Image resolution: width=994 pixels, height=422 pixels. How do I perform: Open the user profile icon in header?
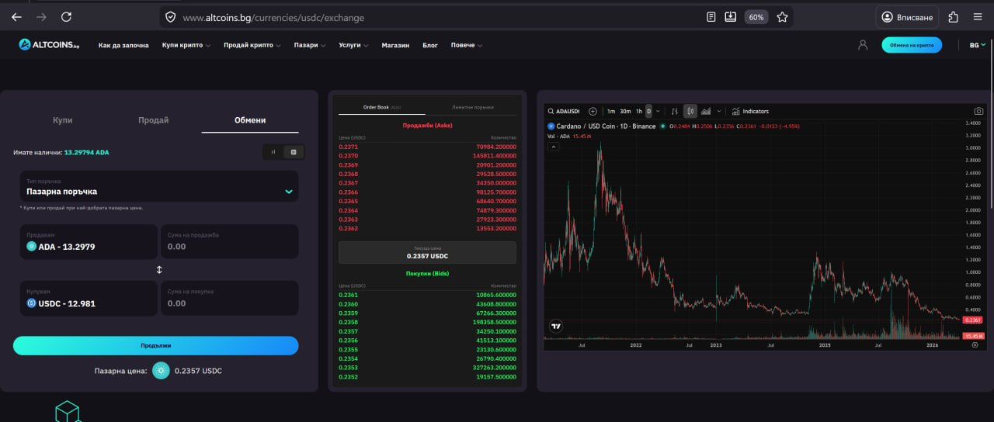pyautogui.click(x=862, y=45)
